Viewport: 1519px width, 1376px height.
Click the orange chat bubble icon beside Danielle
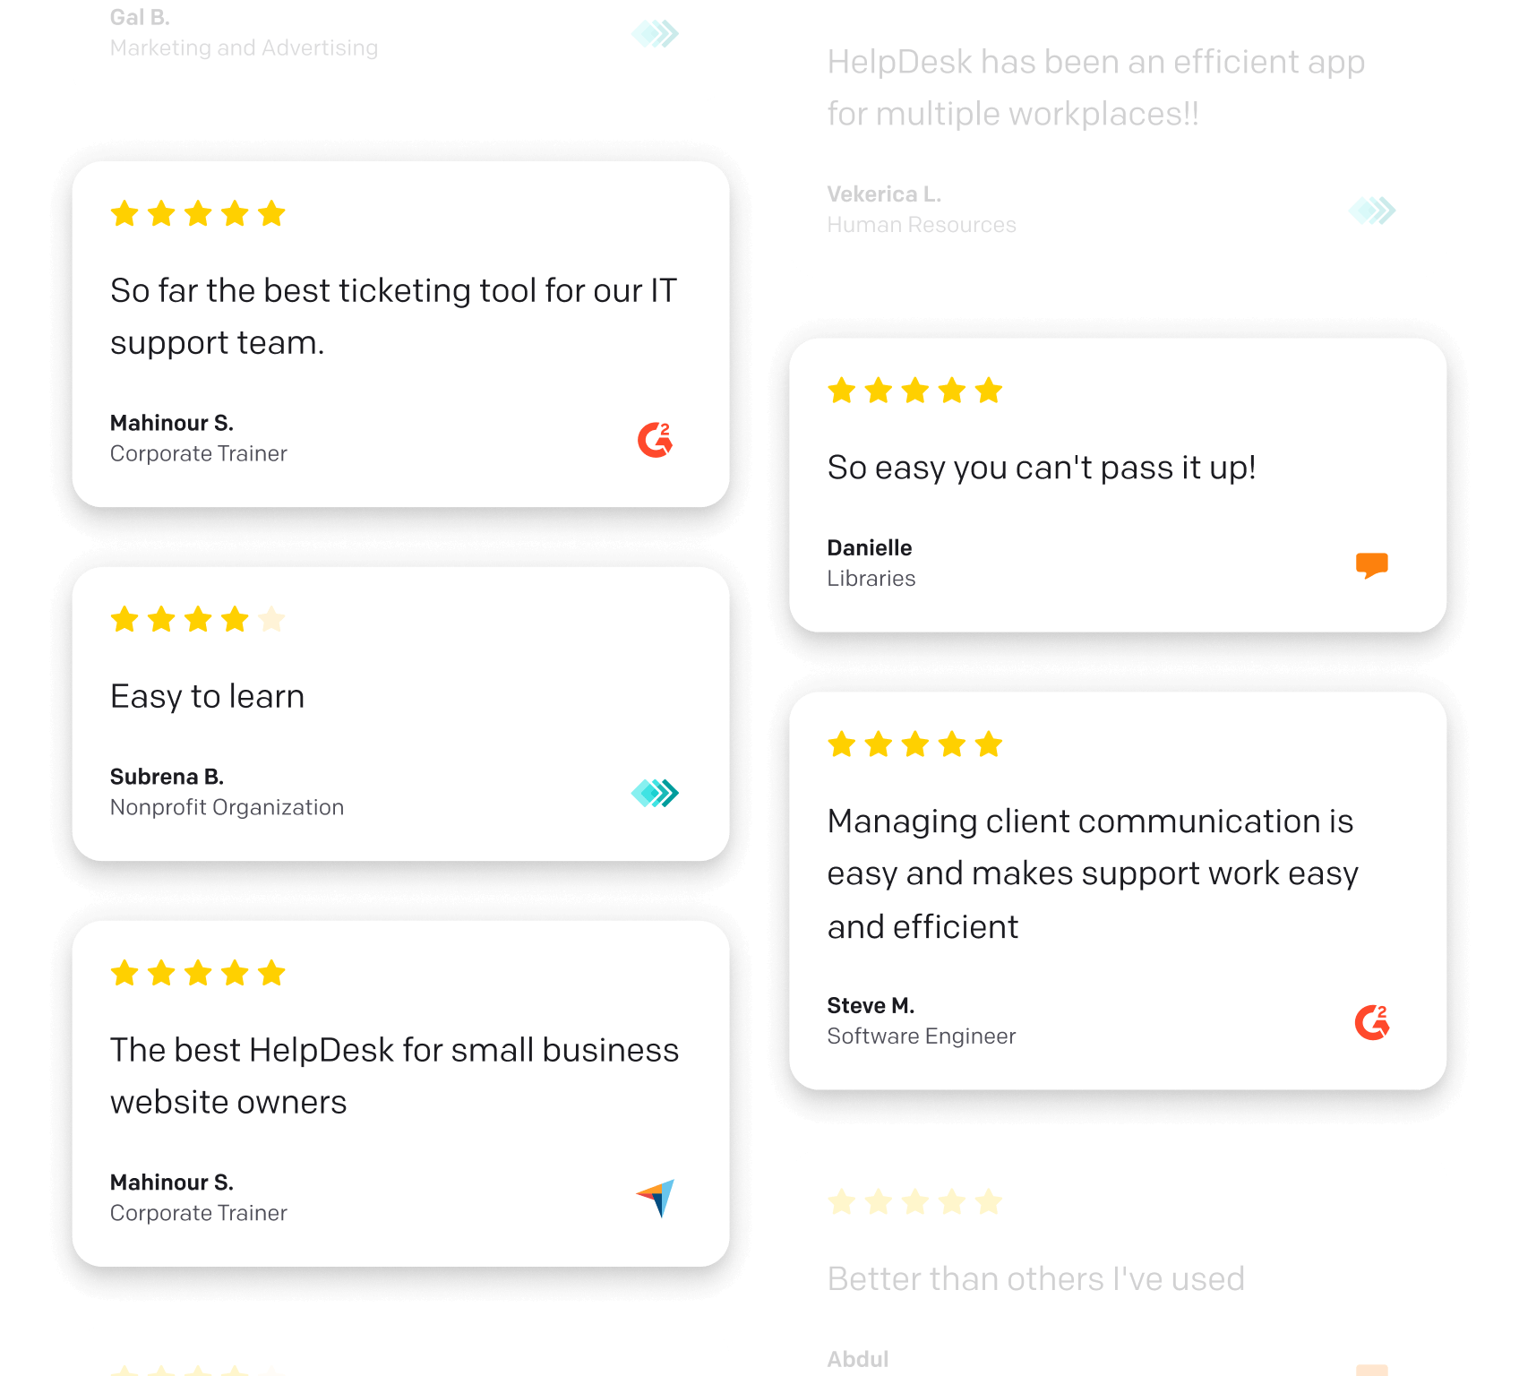(x=1371, y=565)
